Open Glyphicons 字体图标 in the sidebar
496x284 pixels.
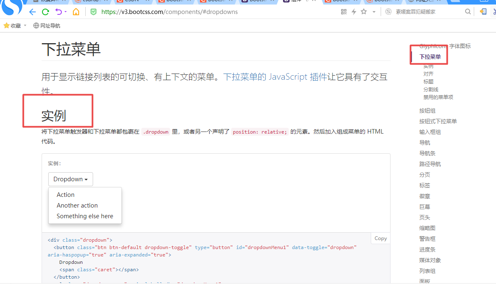click(x=445, y=46)
